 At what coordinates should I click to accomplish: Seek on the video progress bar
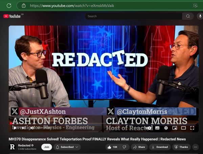click(104, 123)
